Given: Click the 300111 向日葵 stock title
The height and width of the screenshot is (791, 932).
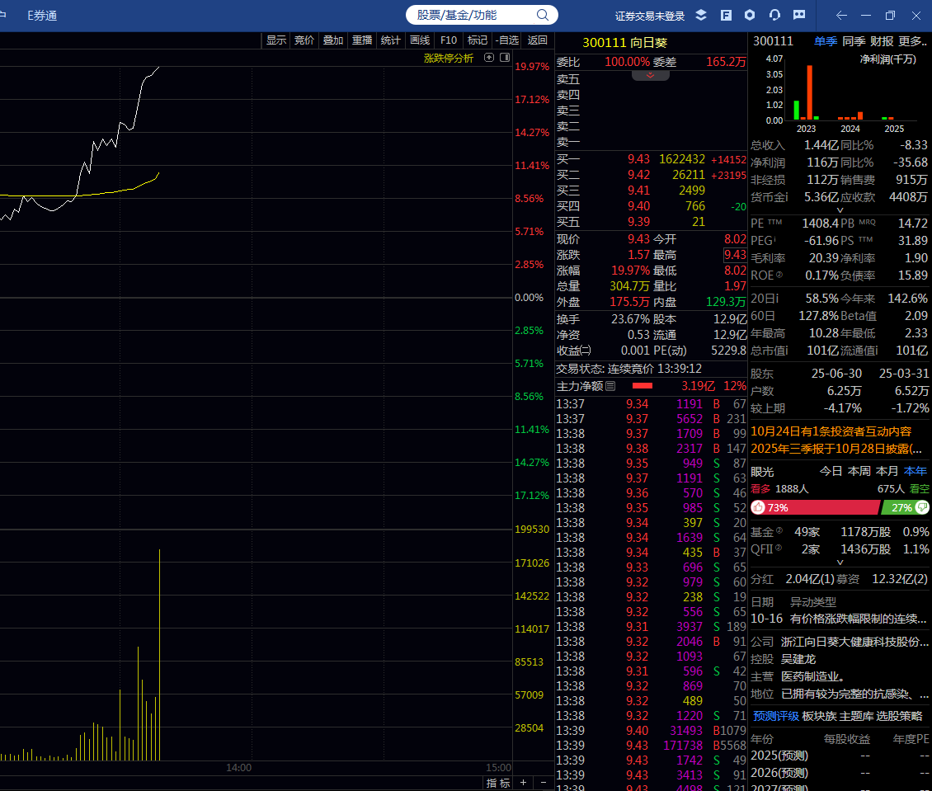Looking at the screenshot, I should coord(624,43).
